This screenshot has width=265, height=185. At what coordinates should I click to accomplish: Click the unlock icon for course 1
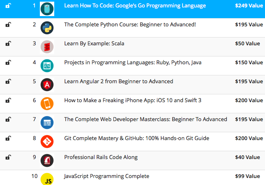coord(8,6)
